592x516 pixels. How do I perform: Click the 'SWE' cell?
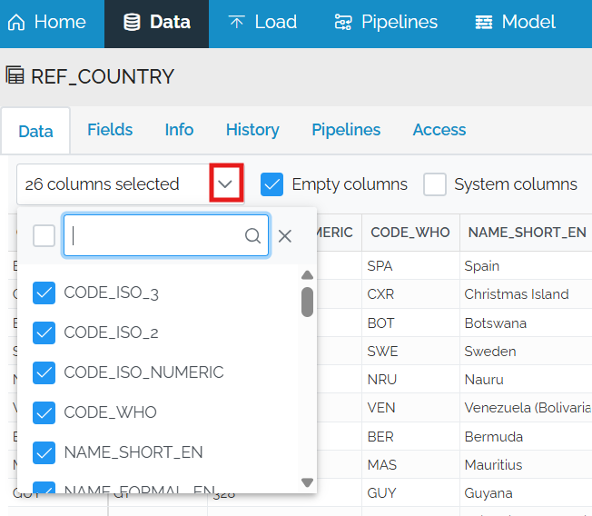click(410, 352)
